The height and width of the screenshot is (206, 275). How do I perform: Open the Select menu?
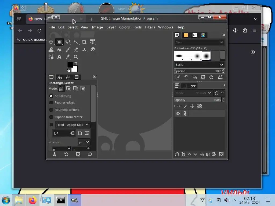point(73,27)
